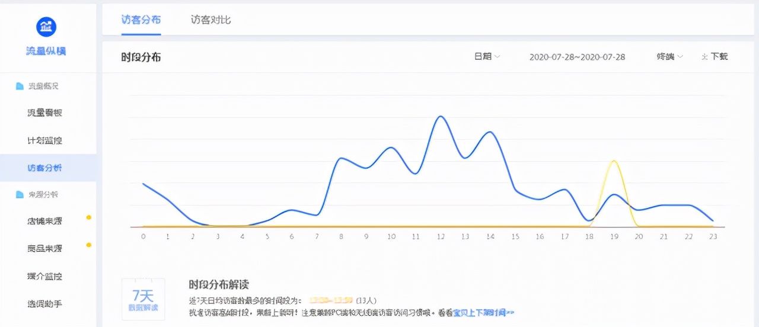Screen dimensions: 759x327
Task: Click the folder icon beside 来源分析
Action: [x=20, y=195]
